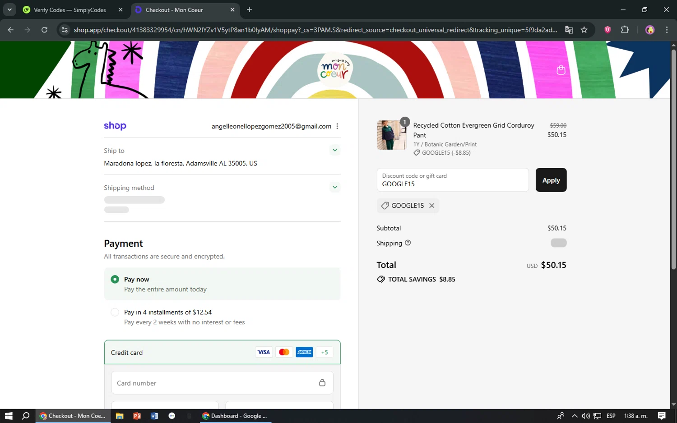677x423 pixels.
Task: Open the notification center
Action: (662, 416)
